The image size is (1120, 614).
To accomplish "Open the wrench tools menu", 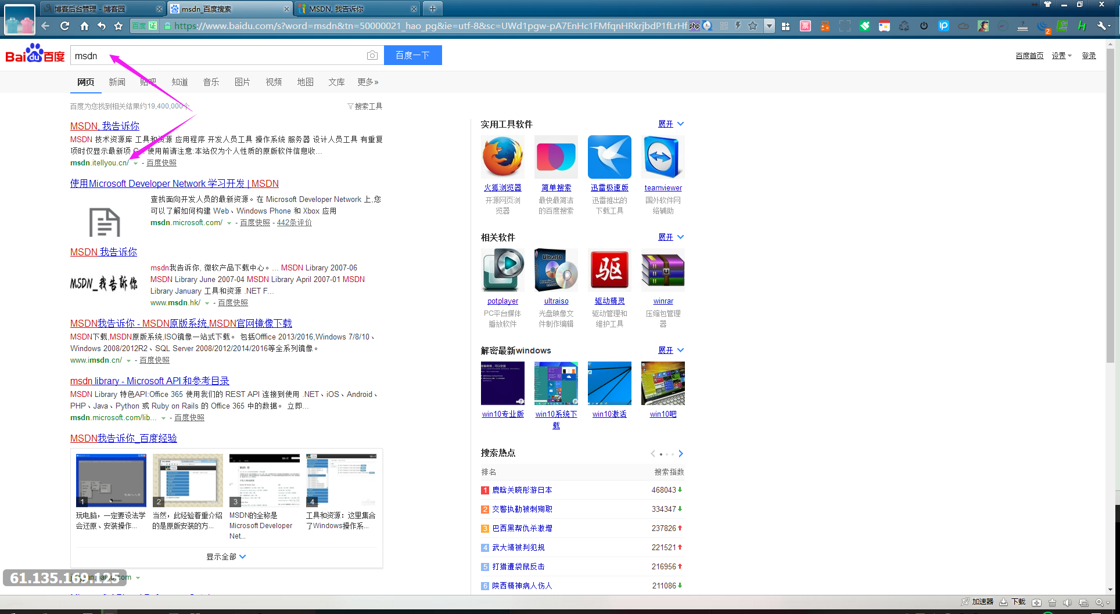I will point(1103,26).
